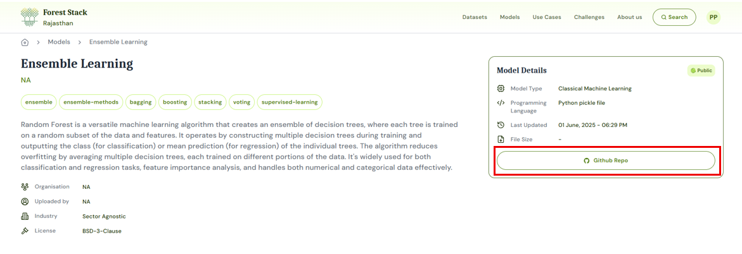Click the Programming Language code icon
This screenshot has height=254, width=742.
(x=501, y=103)
